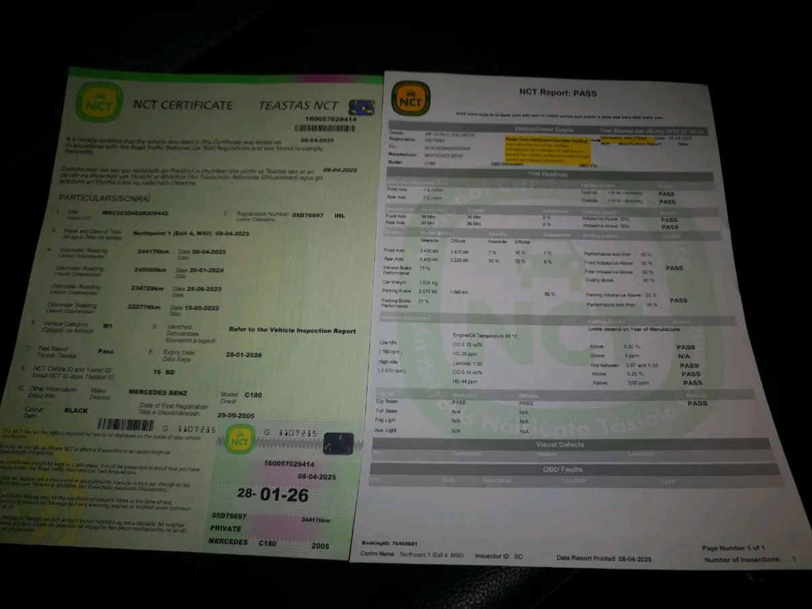Click "Page Number 1 of 1"
Screen dimensions: 812x609
pyautogui.click(x=733, y=548)
